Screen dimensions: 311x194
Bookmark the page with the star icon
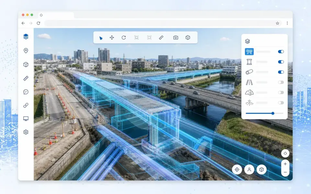click(278, 23)
